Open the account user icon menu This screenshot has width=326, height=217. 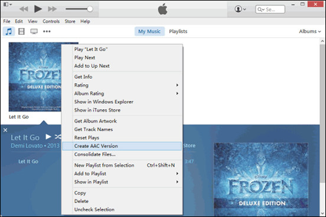pyautogui.click(x=240, y=9)
